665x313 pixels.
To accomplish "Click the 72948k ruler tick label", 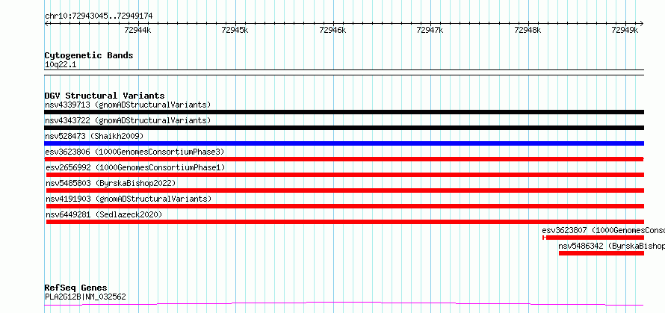I will (528, 30).
